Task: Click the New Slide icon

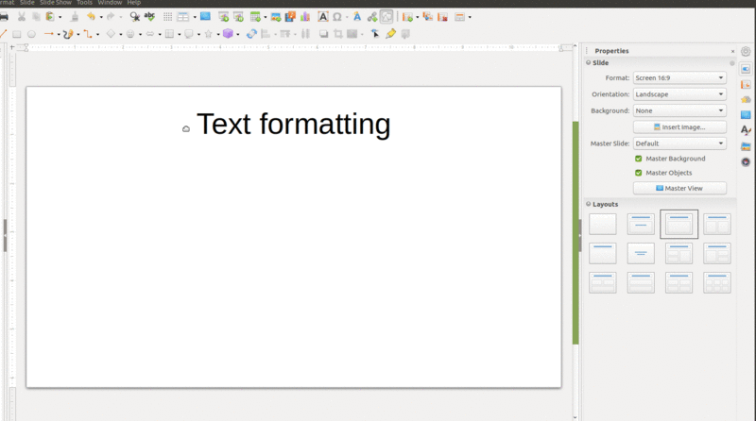Action: 407,17
